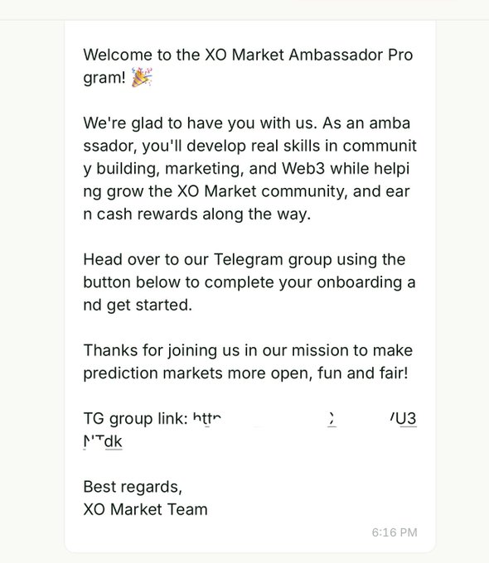Select the "Best regards," closing line
Image resolution: width=489 pixels, height=563 pixels.
click(x=133, y=487)
